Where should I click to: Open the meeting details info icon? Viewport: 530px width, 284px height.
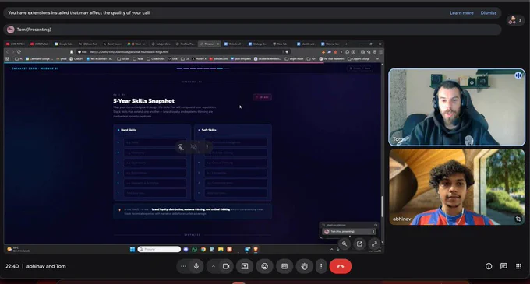[489, 266]
